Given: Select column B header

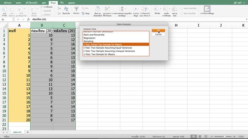Looking at the screenshot, I should point(42,25).
